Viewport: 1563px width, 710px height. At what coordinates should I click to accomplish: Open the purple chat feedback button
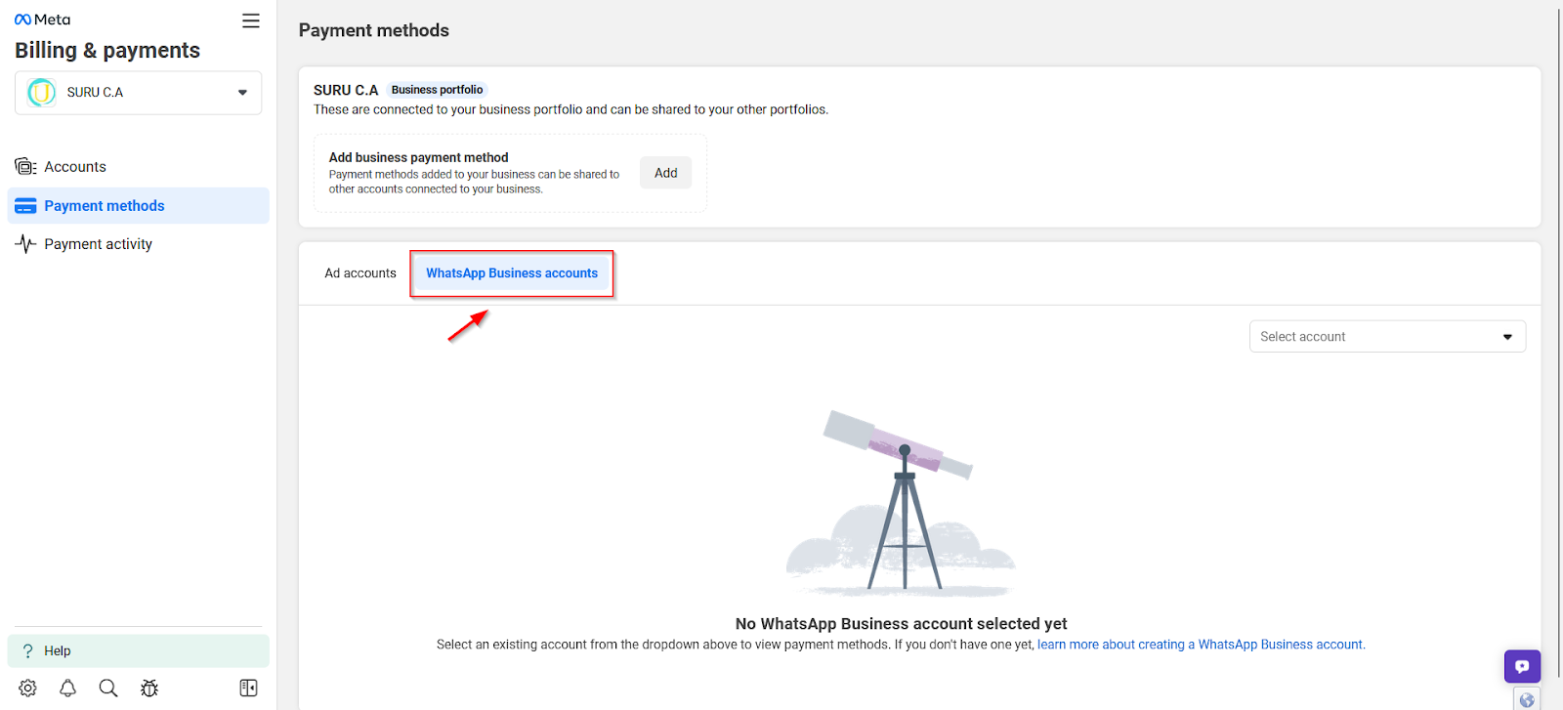tap(1522, 666)
